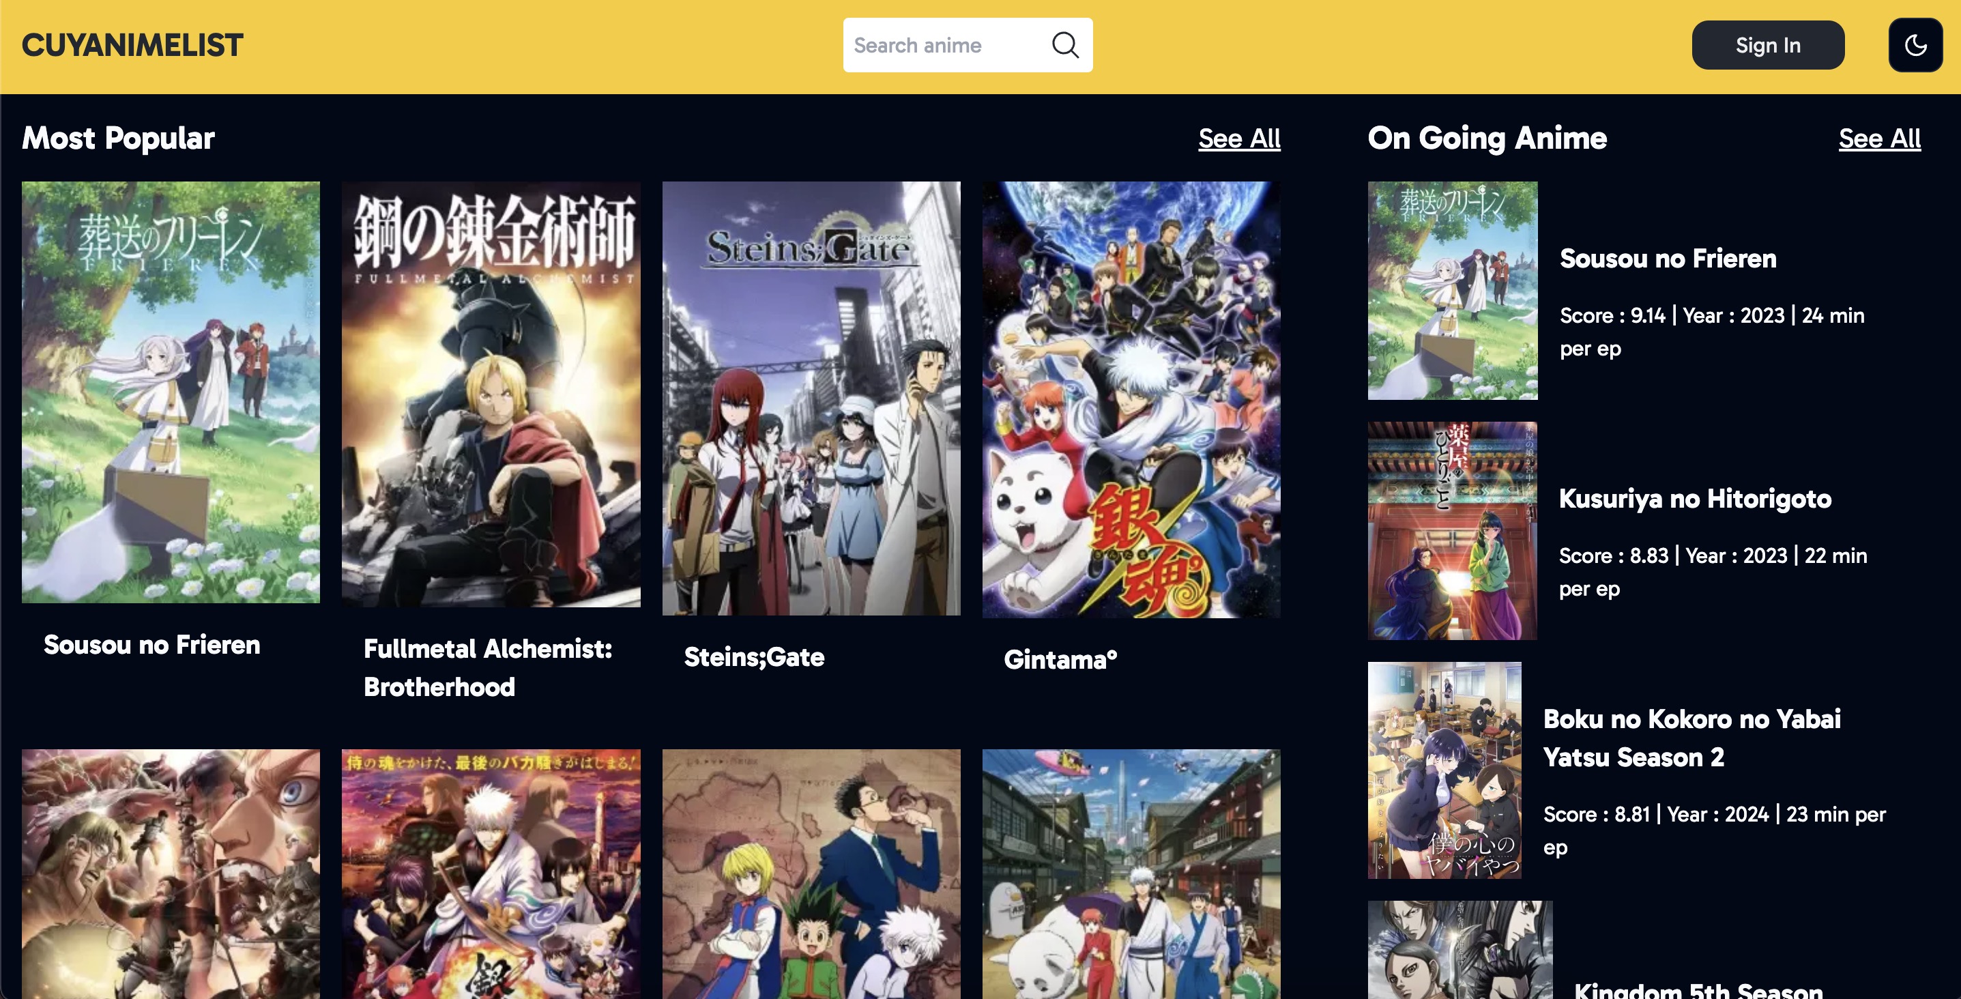Screen dimensions: 1961x999
Task: Open the Steins;Gate poster
Action: pyautogui.click(x=811, y=399)
